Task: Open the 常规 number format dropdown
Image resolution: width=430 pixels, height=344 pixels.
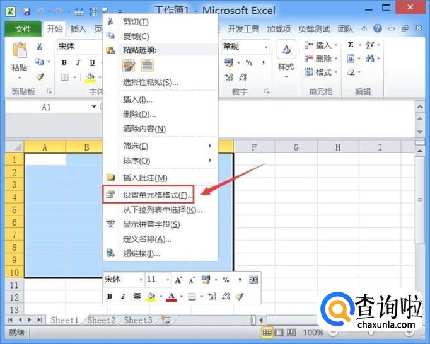Action: click(266, 47)
